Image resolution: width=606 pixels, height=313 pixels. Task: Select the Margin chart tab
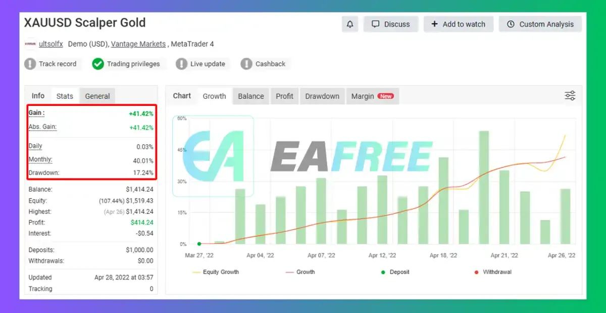coord(372,96)
